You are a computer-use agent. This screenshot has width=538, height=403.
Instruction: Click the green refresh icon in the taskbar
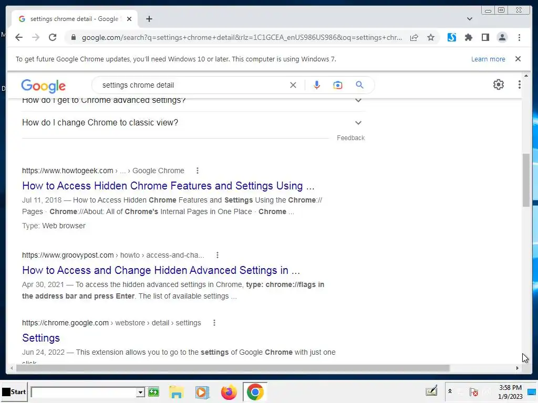point(154,391)
